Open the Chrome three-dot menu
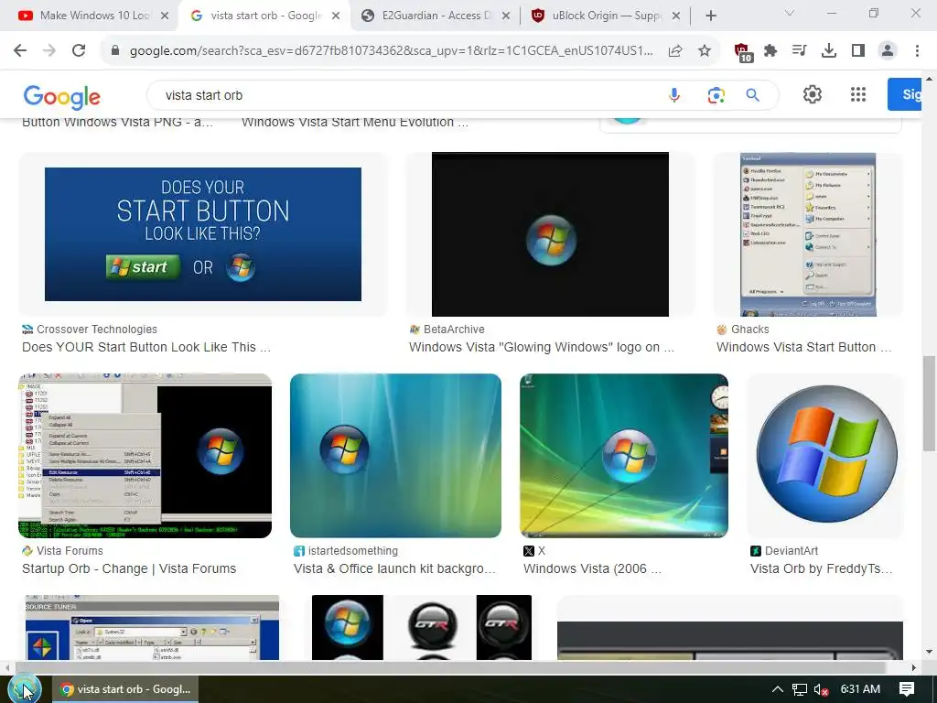Image resolution: width=937 pixels, height=703 pixels. click(x=917, y=51)
